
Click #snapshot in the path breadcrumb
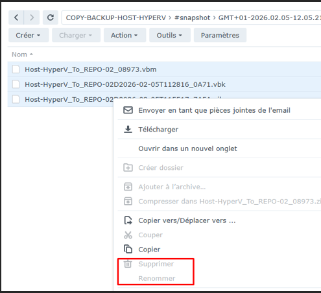[x=193, y=18]
